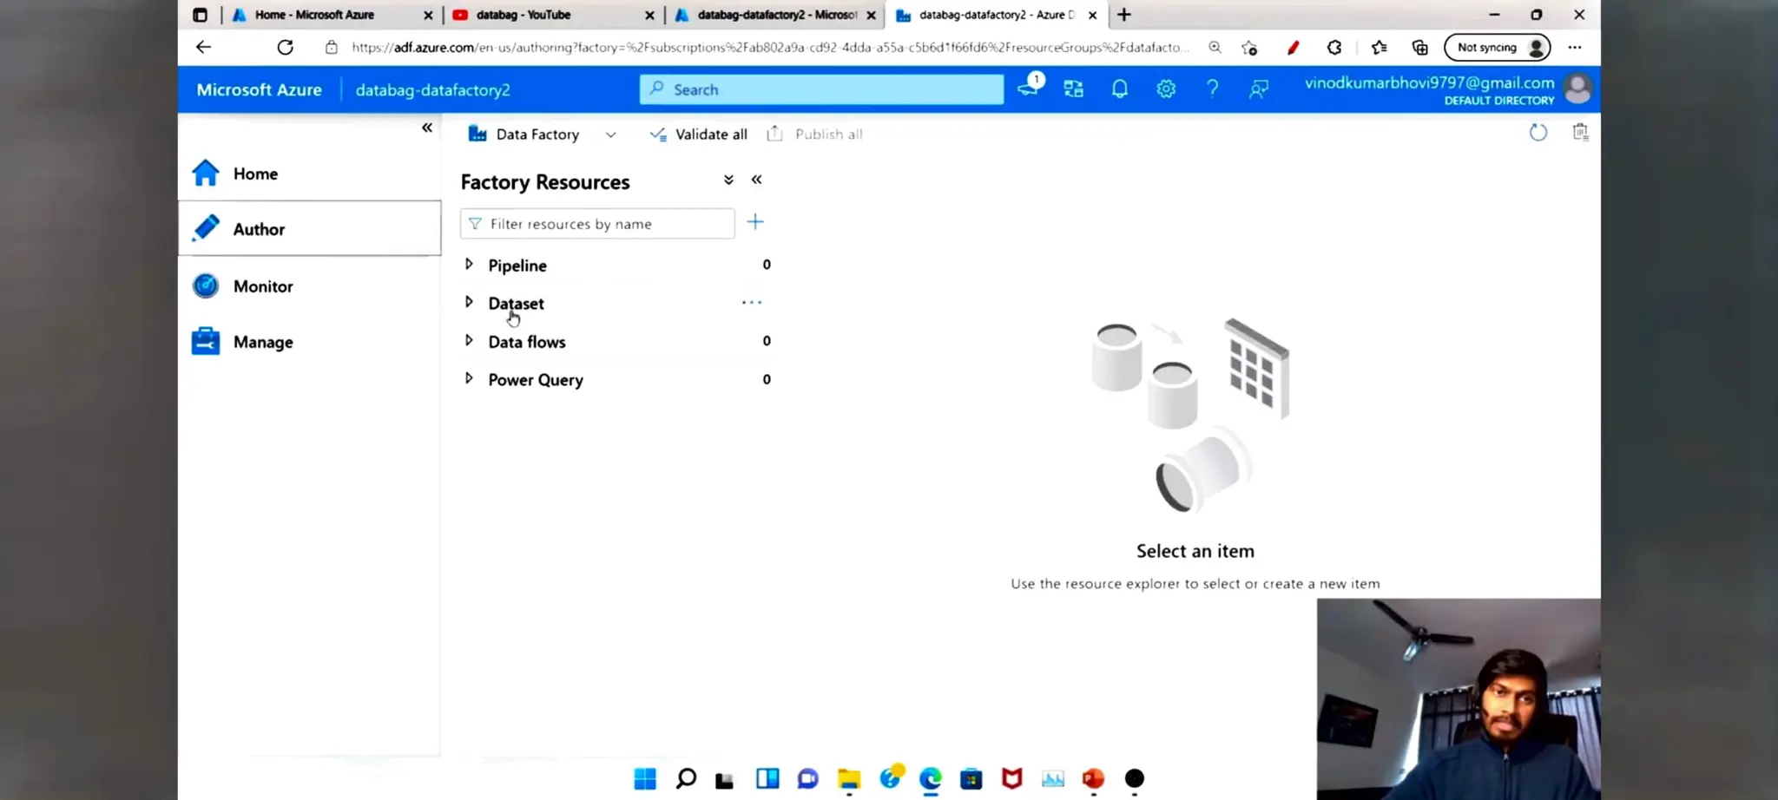Open File Explorer from taskbar
The width and height of the screenshot is (1778, 800).
tap(849, 779)
